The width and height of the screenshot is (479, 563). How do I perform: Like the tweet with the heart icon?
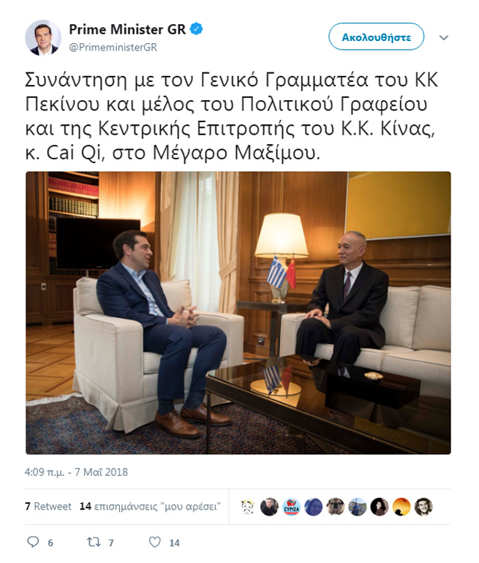155,542
